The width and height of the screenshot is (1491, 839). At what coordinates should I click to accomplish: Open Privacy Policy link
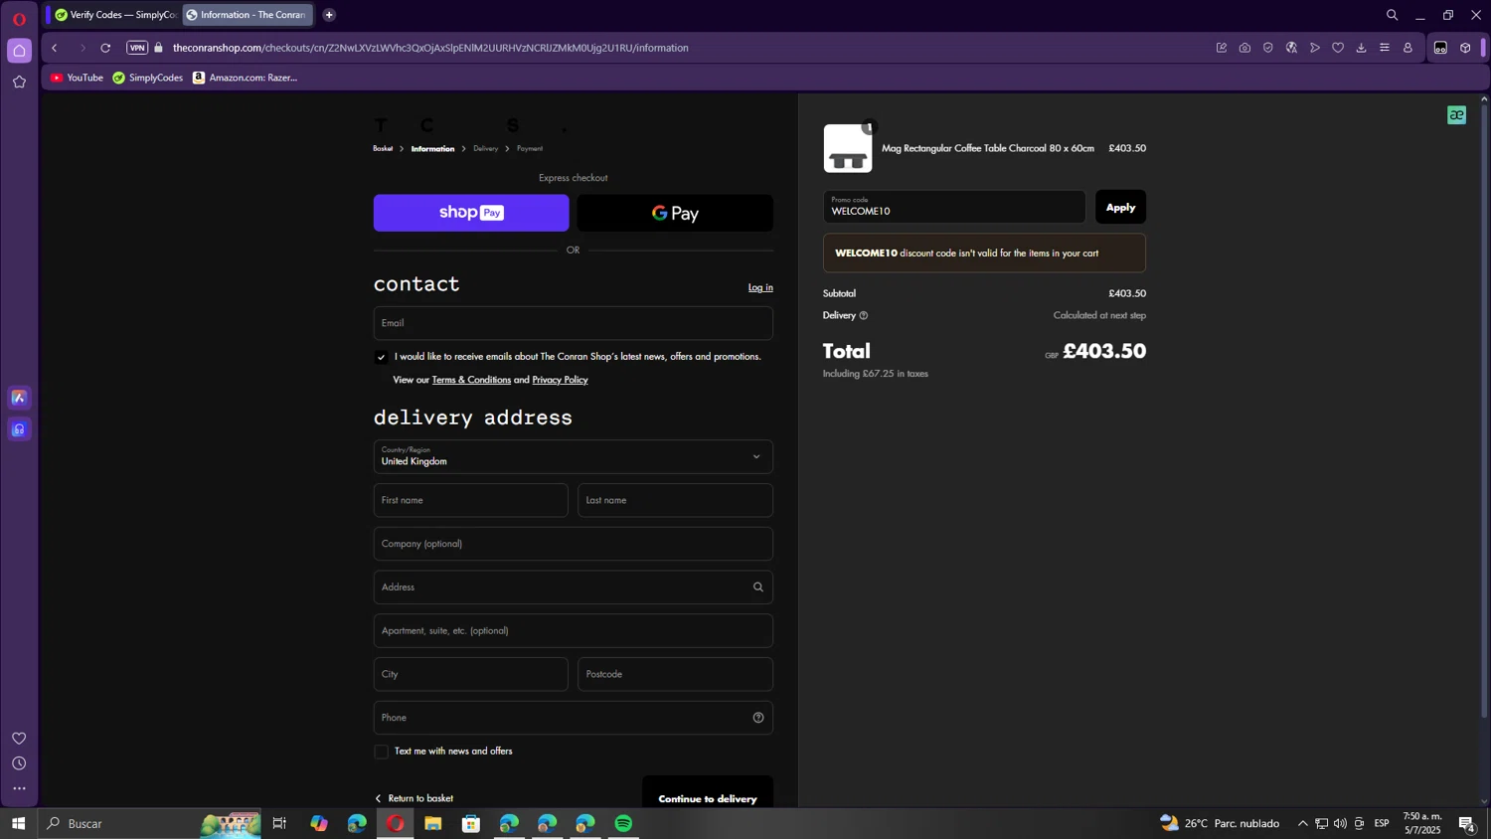coord(560,380)
